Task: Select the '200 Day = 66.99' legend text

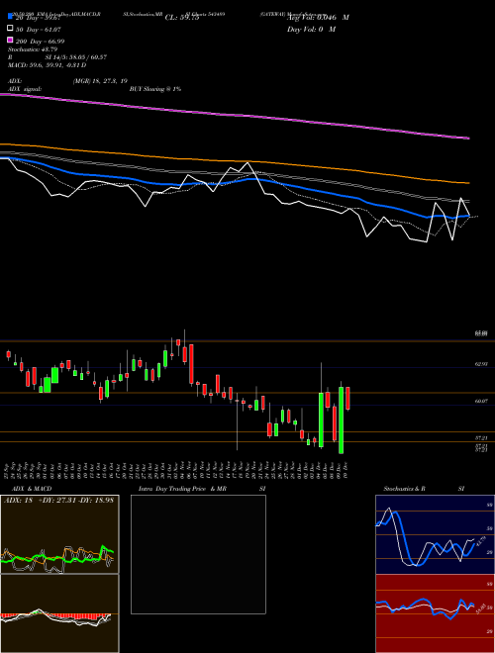Action: click(x=40, y=42)
